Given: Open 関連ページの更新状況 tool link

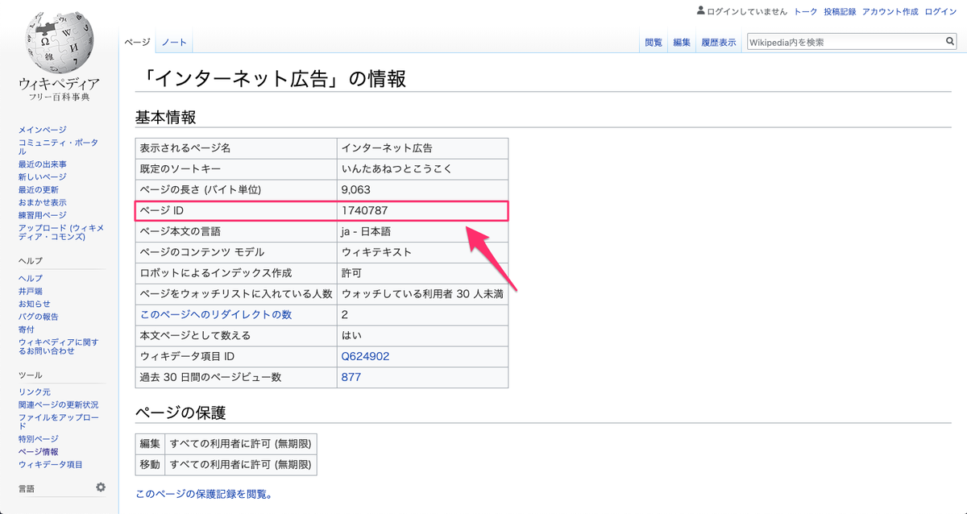Looking at the screenshot, I should click(x=58, y=404).
